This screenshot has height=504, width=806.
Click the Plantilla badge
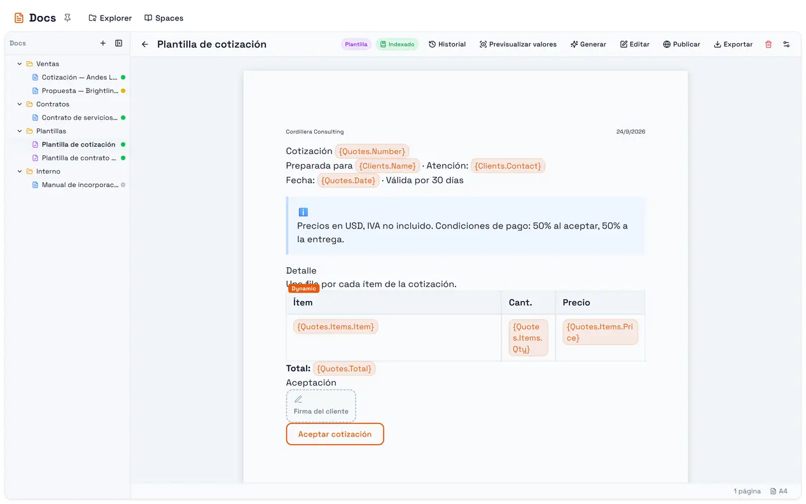click(356, 45)
